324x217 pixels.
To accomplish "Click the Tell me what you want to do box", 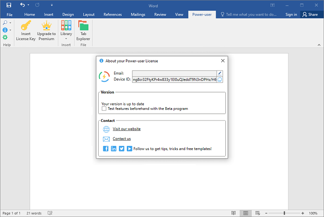I will (249, 14).
